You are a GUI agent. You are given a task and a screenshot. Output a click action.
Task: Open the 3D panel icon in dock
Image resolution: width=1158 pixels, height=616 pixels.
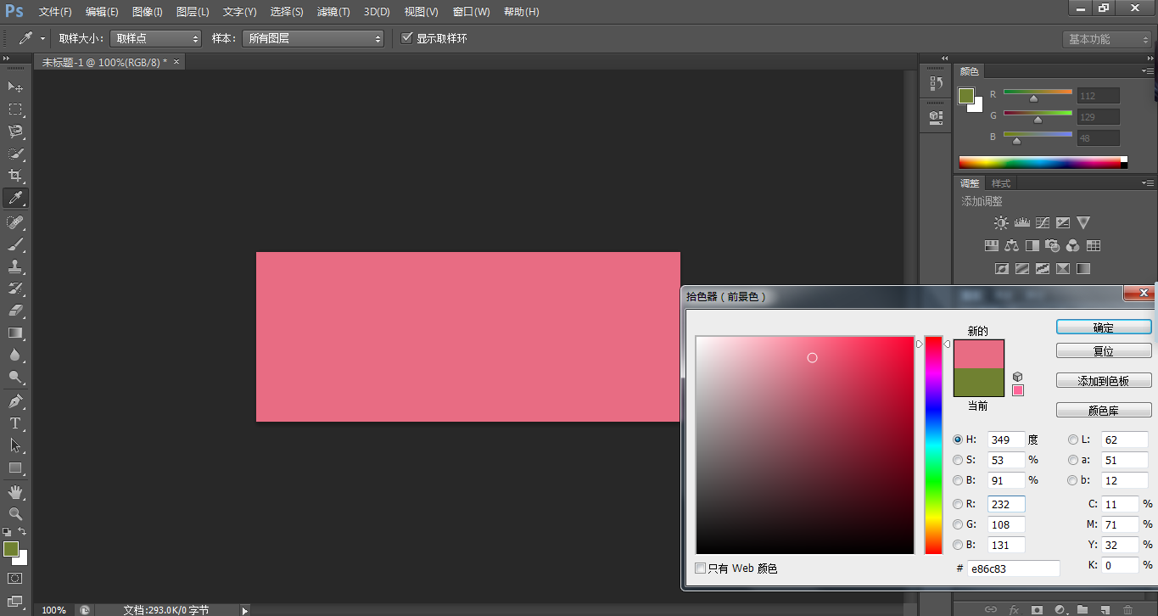[937, 116]
